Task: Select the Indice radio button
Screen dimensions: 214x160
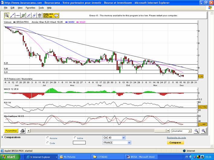Action: click(75, 138)
